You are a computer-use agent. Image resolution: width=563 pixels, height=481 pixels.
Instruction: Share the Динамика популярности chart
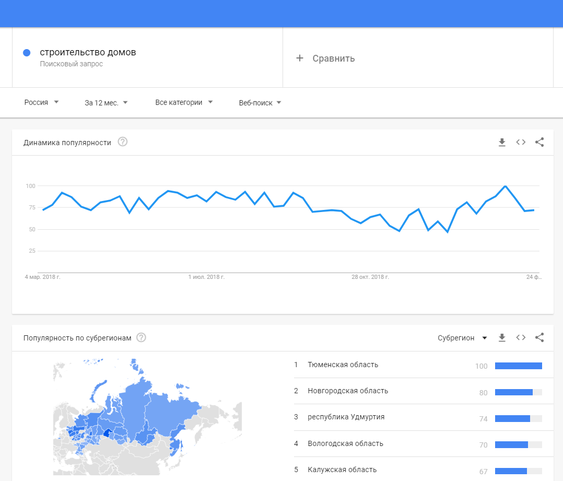click(539, 142)
